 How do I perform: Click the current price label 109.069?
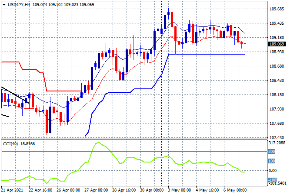click(x=277, y=44)
